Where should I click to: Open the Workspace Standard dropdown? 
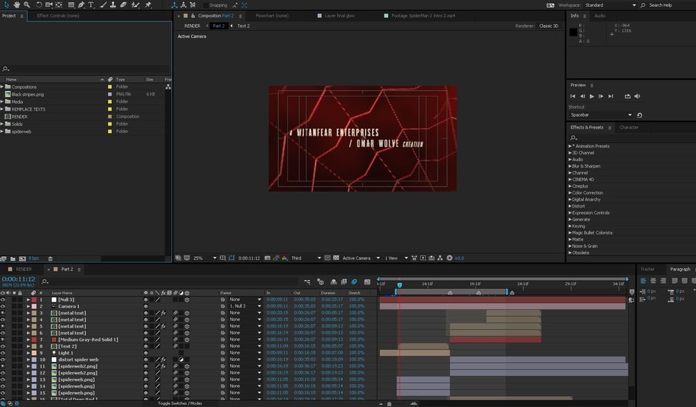(x=611, y=6)
